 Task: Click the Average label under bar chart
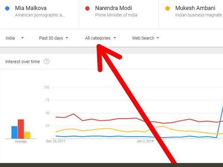tap(21, 142)
